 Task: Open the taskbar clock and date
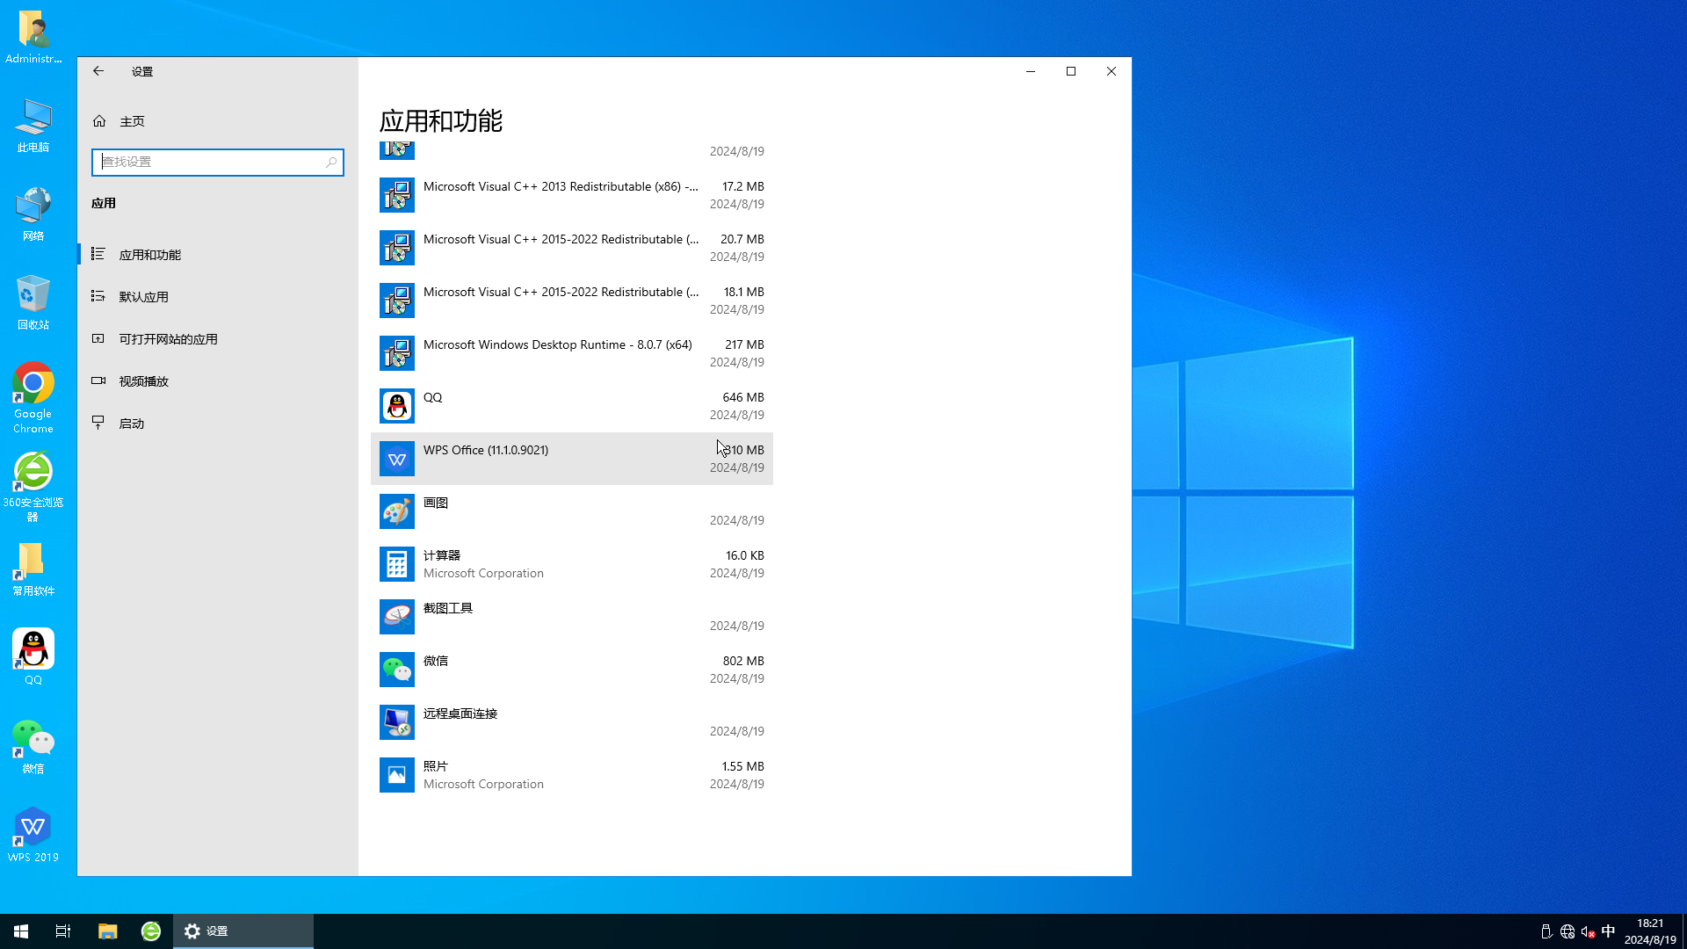tap(1650, 931)
